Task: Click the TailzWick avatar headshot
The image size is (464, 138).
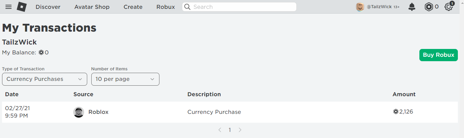Action: pyautogui.click(x=360, y=7)
